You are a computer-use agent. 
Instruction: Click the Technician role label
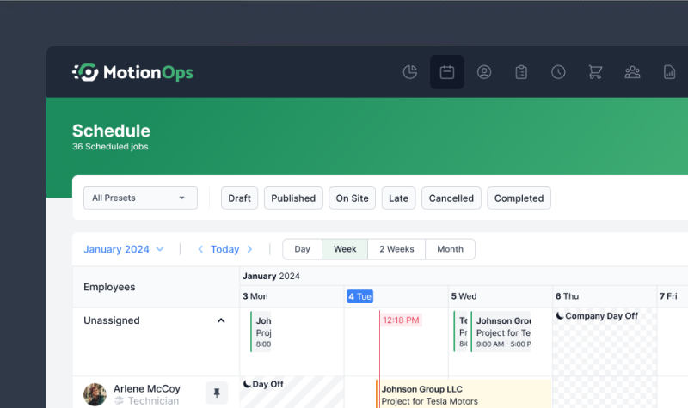(153, 401)
